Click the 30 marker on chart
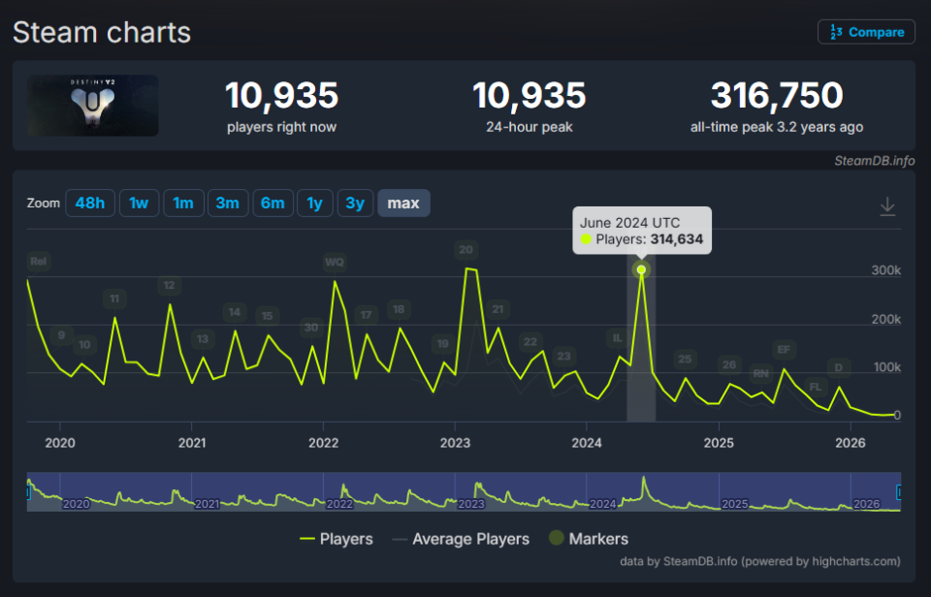Viewport: 931px width, 597px height. click(x=311, y=328)
